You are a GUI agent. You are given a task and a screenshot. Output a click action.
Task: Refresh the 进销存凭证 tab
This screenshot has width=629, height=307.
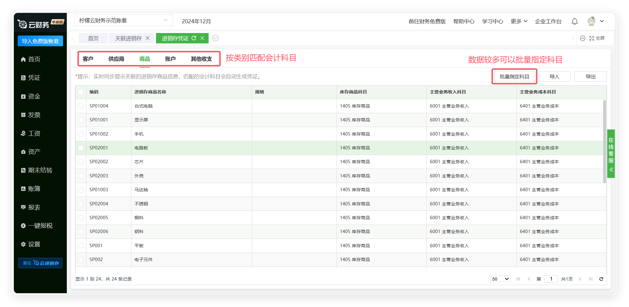click(194, 38)
